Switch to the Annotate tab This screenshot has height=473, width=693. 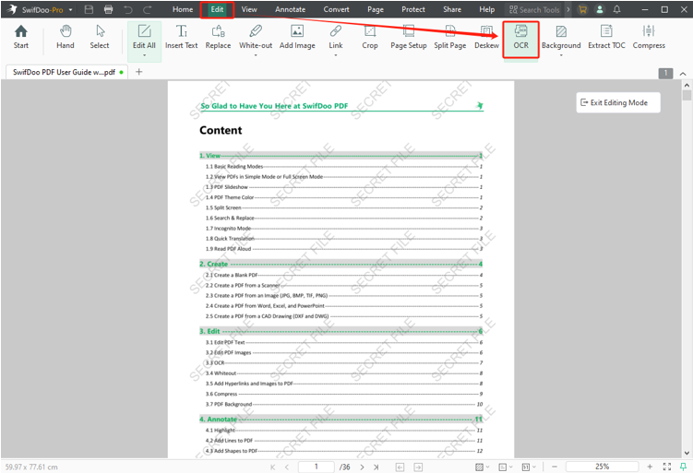point(290,9)
